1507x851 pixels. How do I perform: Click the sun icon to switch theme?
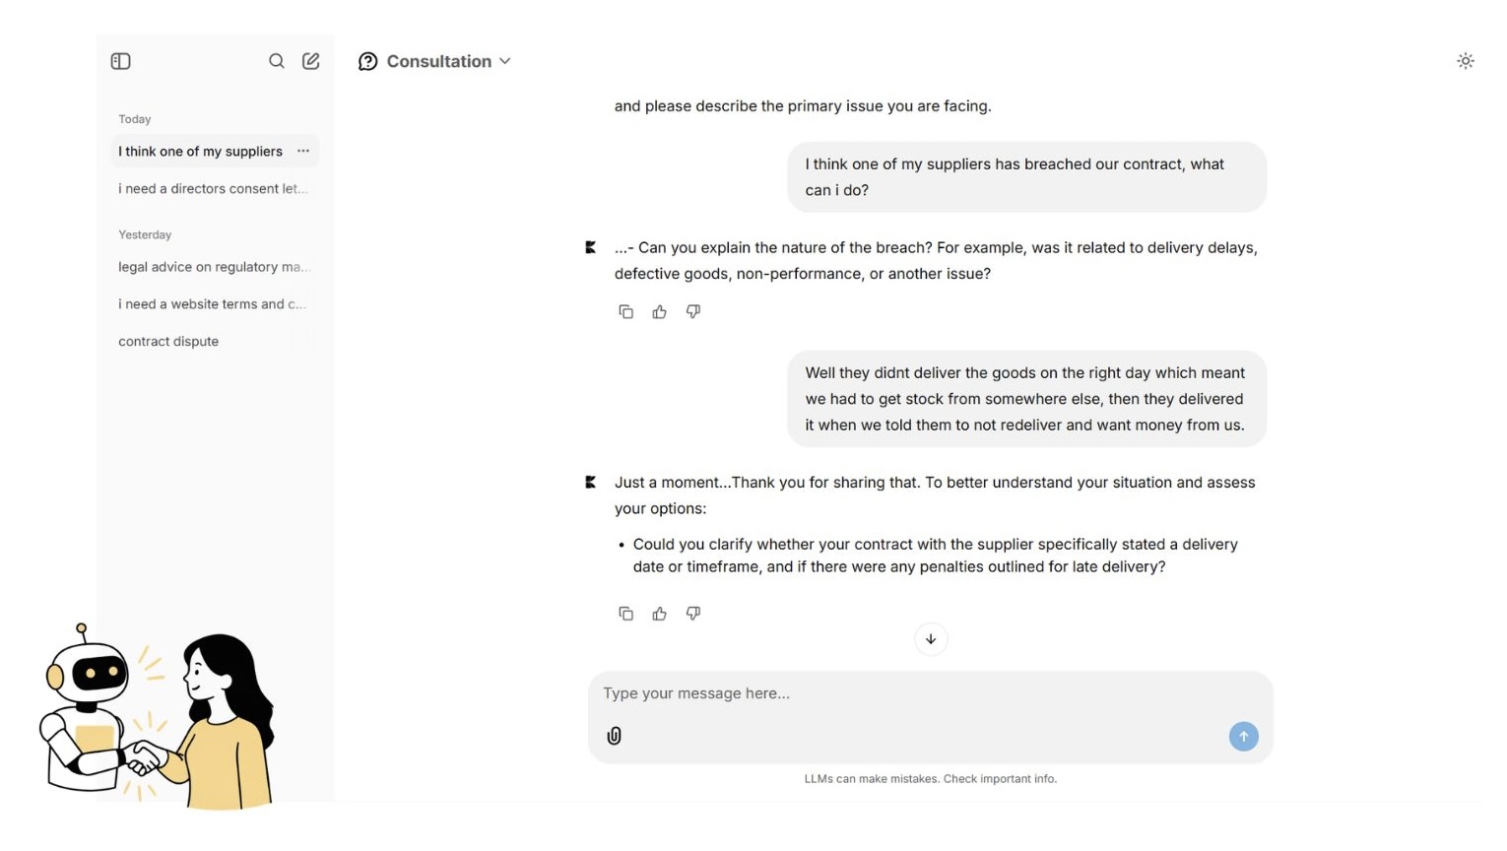coord(1466,61)
